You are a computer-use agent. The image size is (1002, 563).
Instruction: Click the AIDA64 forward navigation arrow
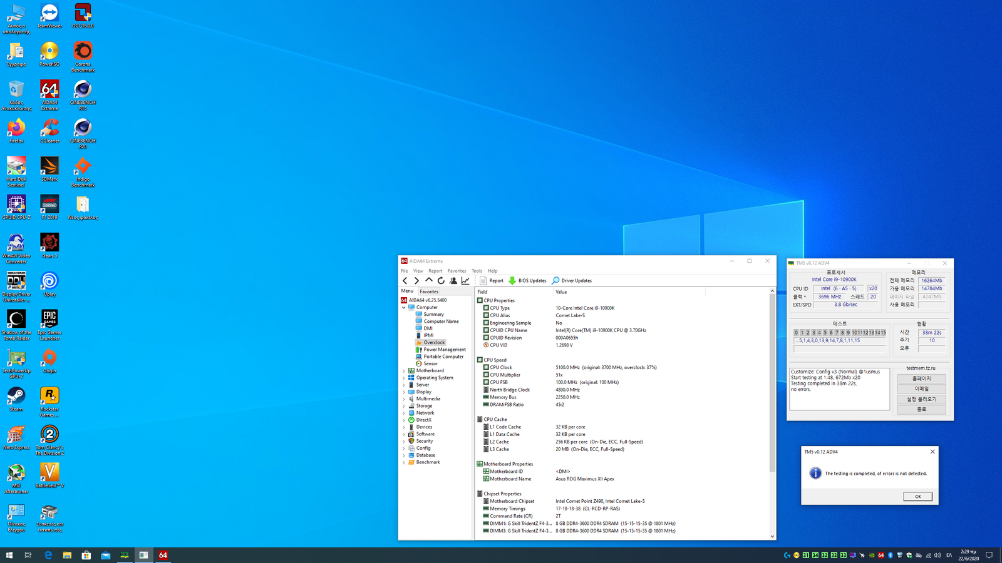pos(416,281)
